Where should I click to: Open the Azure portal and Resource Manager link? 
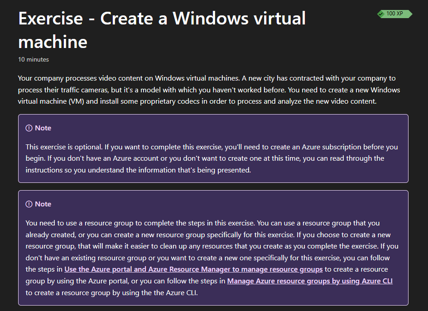tap(193, 269)
